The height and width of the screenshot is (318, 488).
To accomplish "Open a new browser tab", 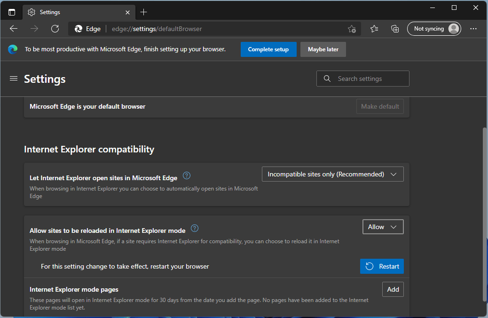I will click(143, 12).
